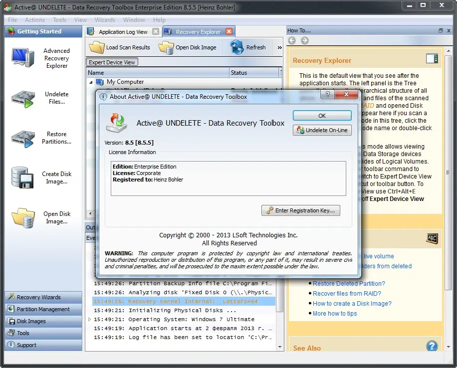Select Initializing Physical Disks log row
This screenshot has height=368, width=457.
(x=184, y=310)
